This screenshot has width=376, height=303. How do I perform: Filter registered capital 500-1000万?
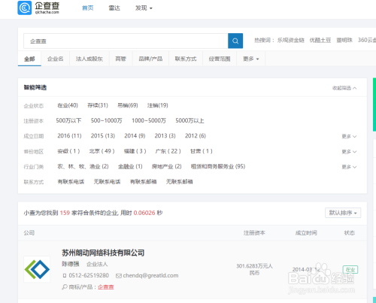pos(107,121)
